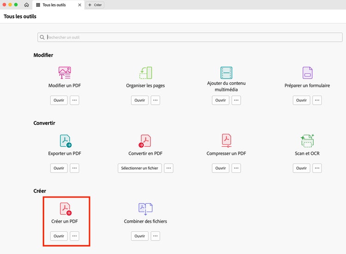Click the Combiner des fichiers label
This screenshot has width=346, height=254.
click(145, 221)
